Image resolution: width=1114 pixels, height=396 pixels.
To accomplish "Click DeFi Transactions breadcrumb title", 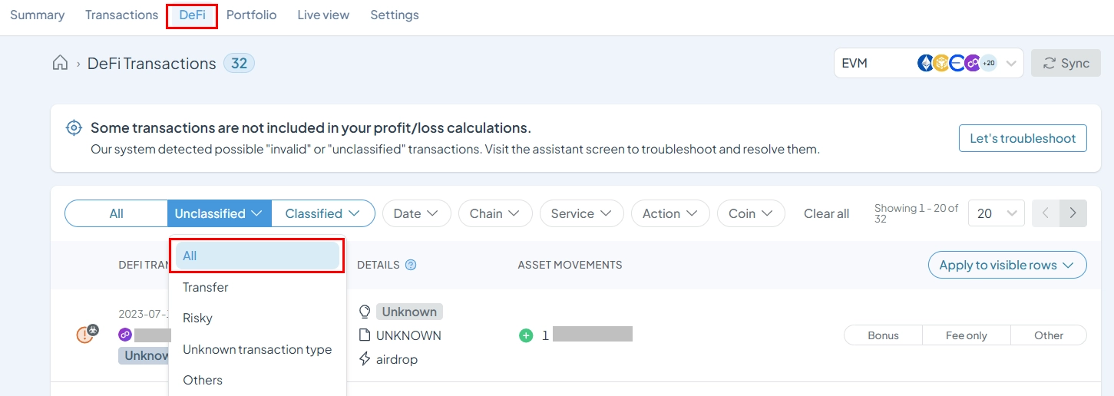I will point(152,63).
